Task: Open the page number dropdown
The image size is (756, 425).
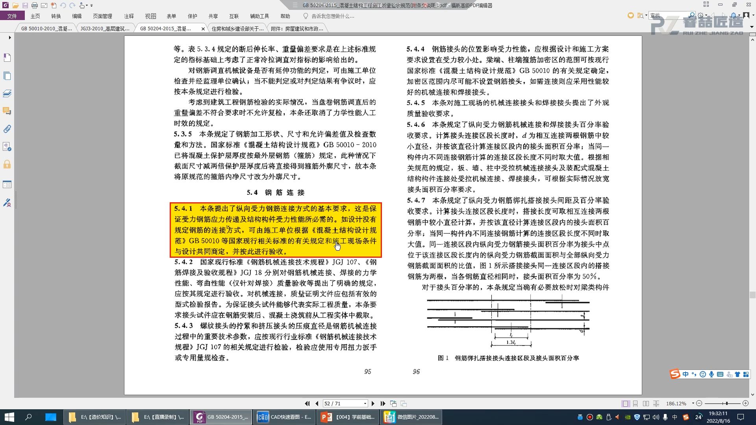Action: tap(364, 403)
